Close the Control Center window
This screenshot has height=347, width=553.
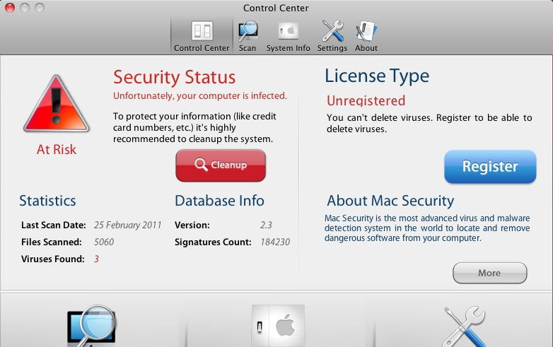click(10, 8)
